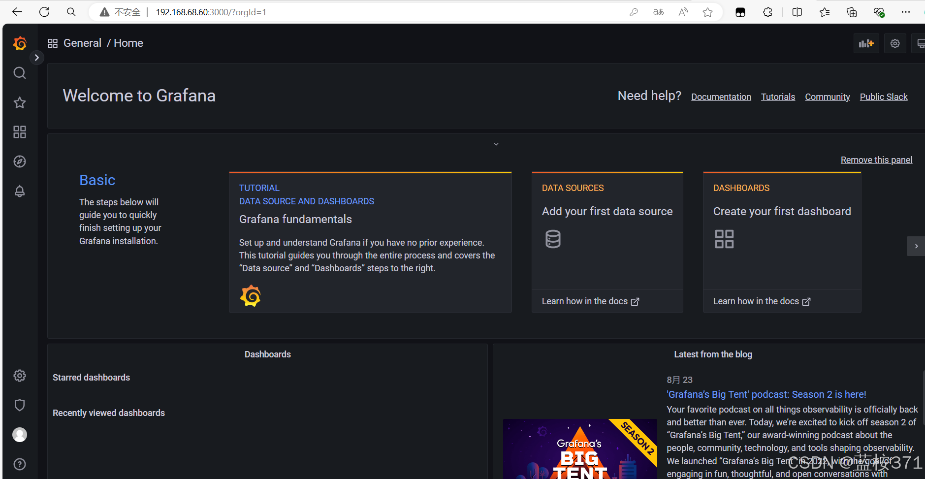The height and width of the screenshot is (479, 925).
Task: Click the Latest from the blog title
Action: tap(713, 354)
